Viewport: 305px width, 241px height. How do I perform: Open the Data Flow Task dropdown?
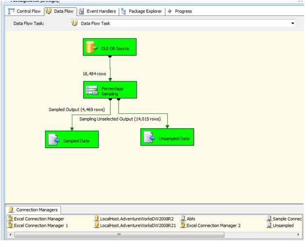[293, 23]
